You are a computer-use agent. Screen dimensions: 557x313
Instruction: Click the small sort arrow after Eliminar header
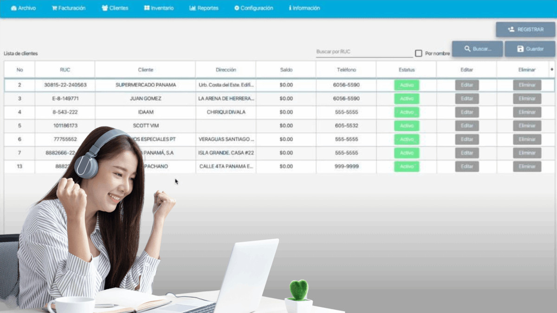(x=552, y=70)
